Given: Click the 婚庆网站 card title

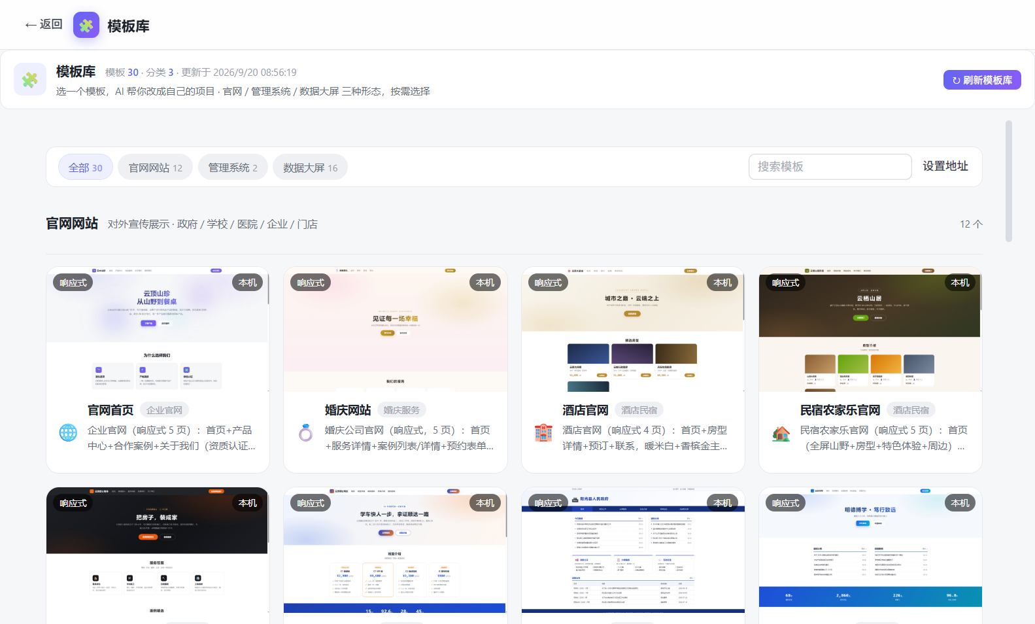Looking at the screenshot, I should (348, 410).
